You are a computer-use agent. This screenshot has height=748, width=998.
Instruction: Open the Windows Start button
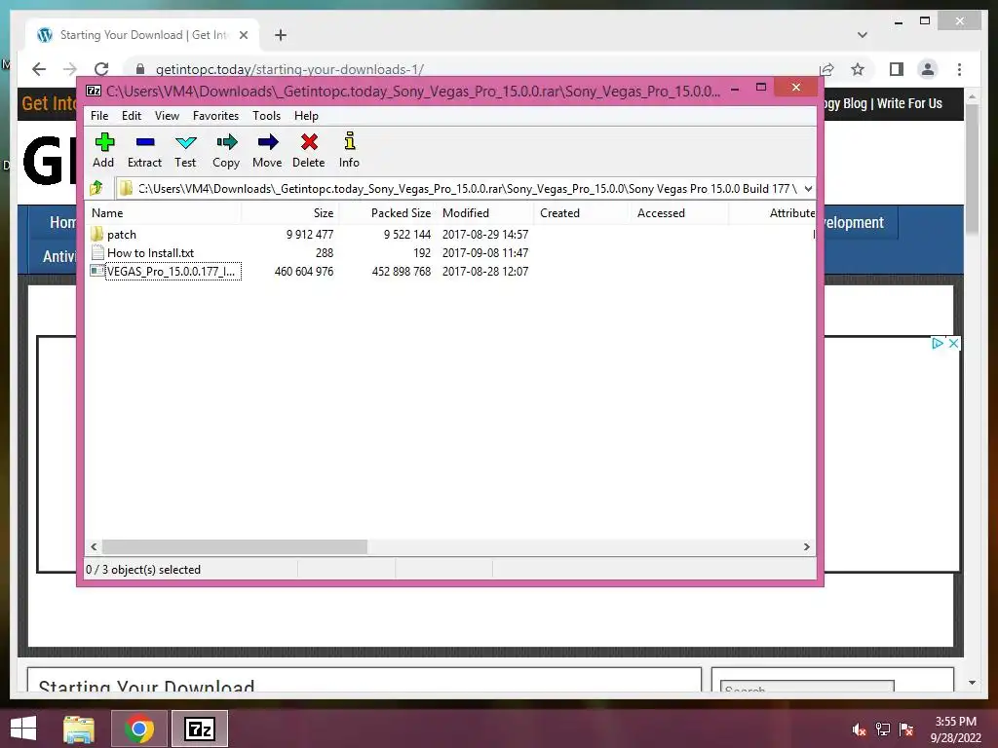(23, 729)
